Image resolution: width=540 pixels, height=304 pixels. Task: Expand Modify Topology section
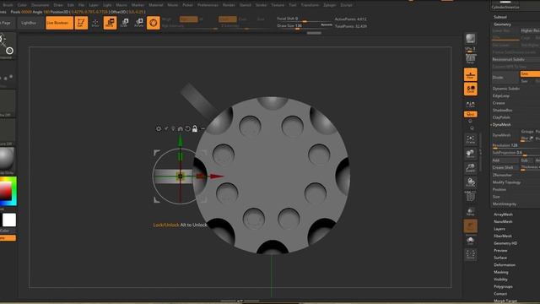point(506,182)
